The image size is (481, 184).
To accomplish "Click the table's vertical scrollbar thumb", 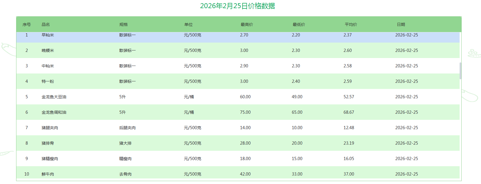I will [460, 71].
